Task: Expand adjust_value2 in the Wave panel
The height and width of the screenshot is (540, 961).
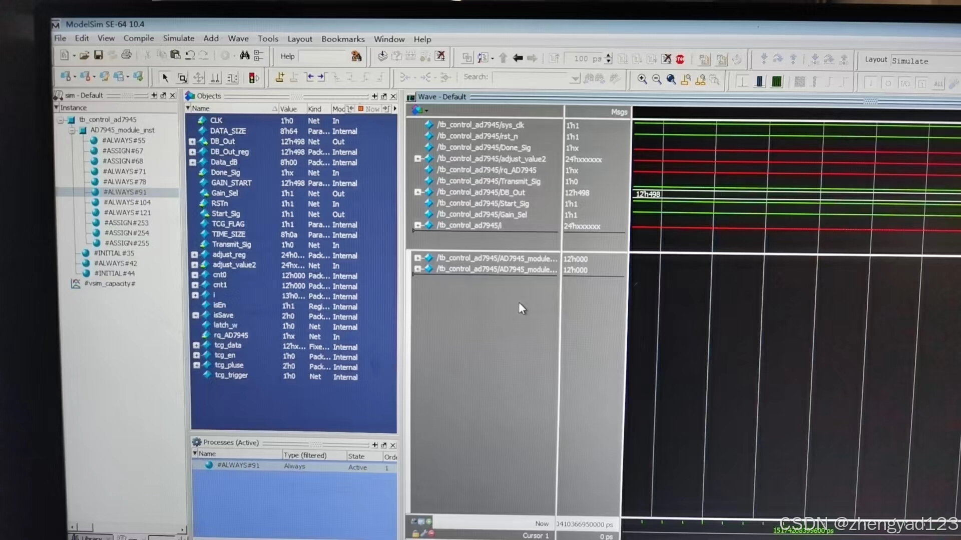Action: (419, 158)
